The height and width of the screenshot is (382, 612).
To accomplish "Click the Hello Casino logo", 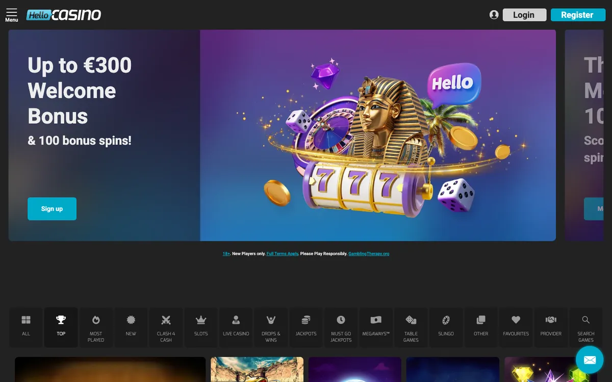I will 64,15.
